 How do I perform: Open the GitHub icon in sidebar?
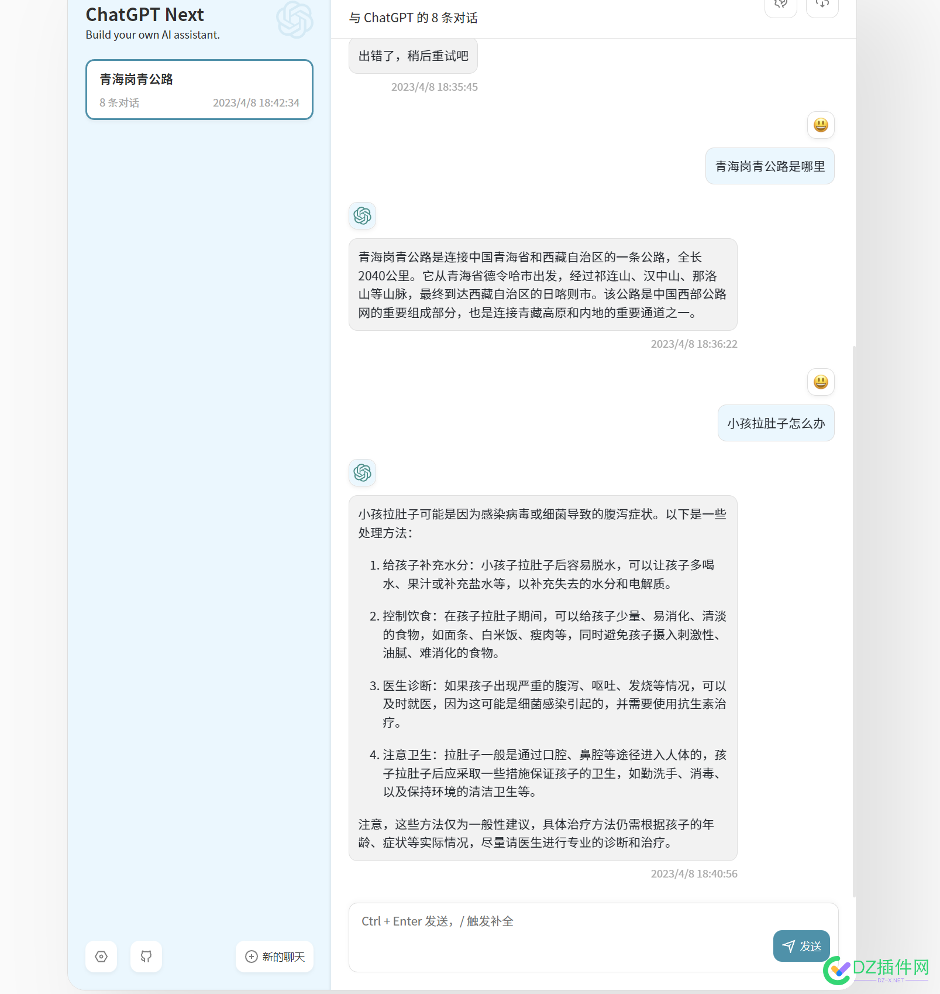[146, 957]
